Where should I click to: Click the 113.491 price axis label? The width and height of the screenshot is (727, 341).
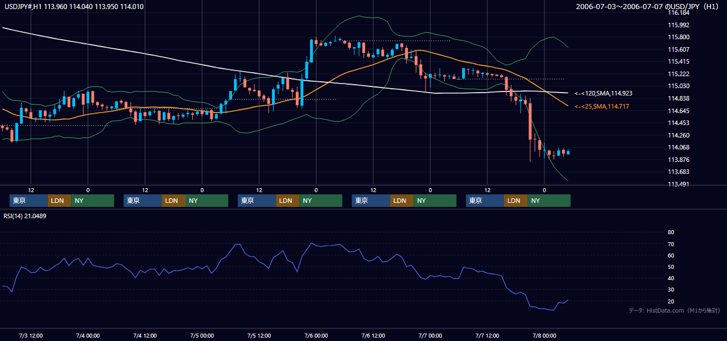point(678,184)
